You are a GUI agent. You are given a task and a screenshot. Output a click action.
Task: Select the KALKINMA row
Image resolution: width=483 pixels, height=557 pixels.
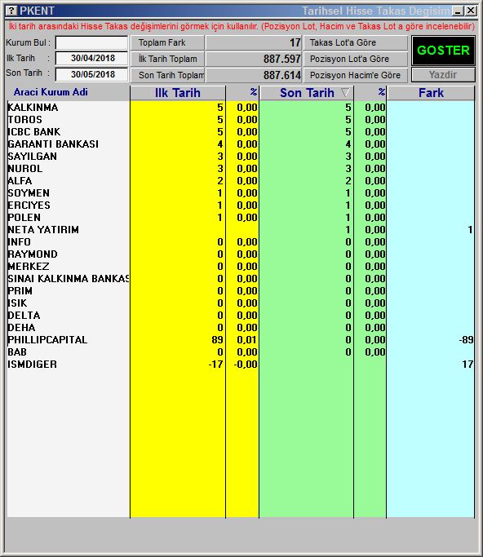pos(241,108)
